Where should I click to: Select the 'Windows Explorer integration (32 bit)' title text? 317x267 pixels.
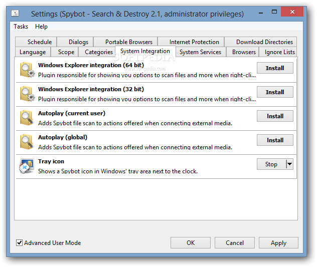(x=91, y=89)
